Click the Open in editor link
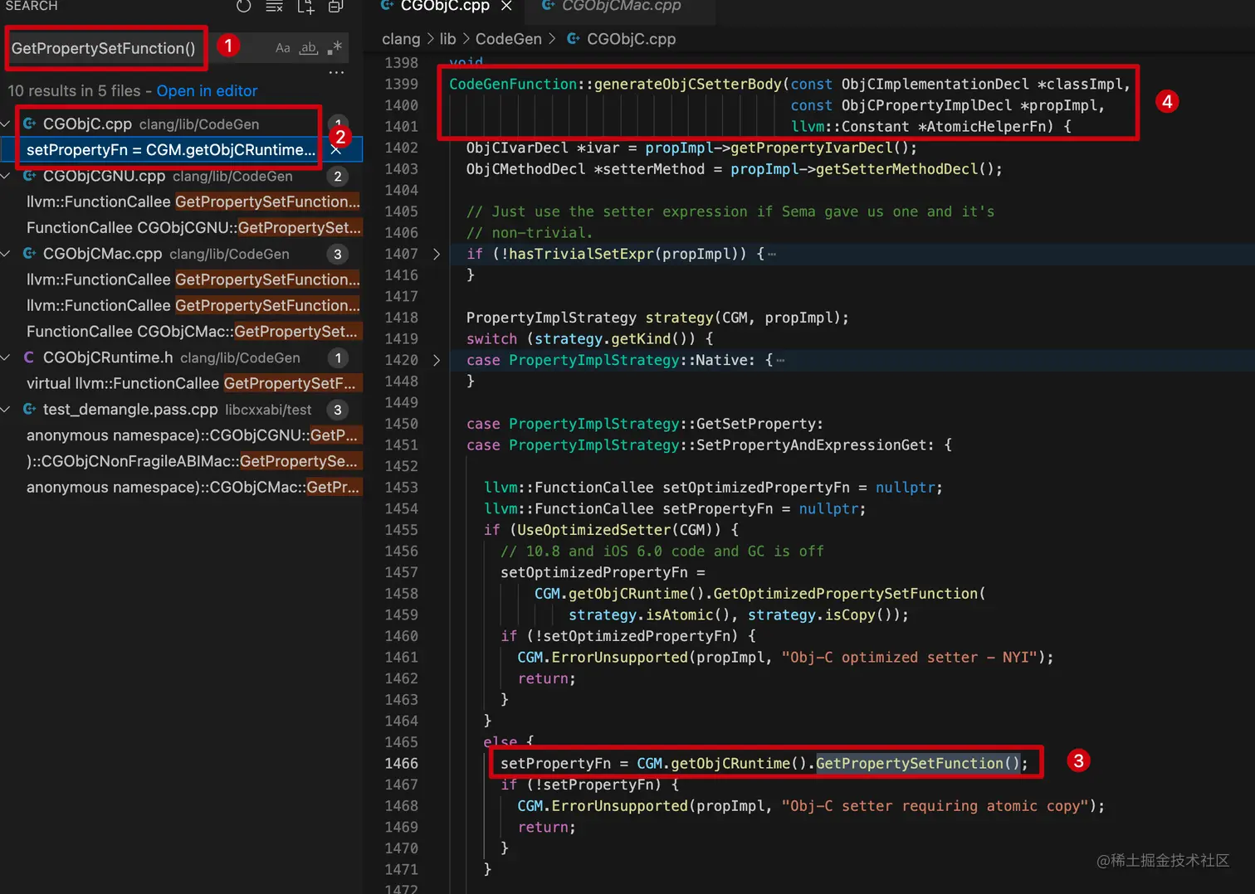1255x894 pixels. coord(206,90)
